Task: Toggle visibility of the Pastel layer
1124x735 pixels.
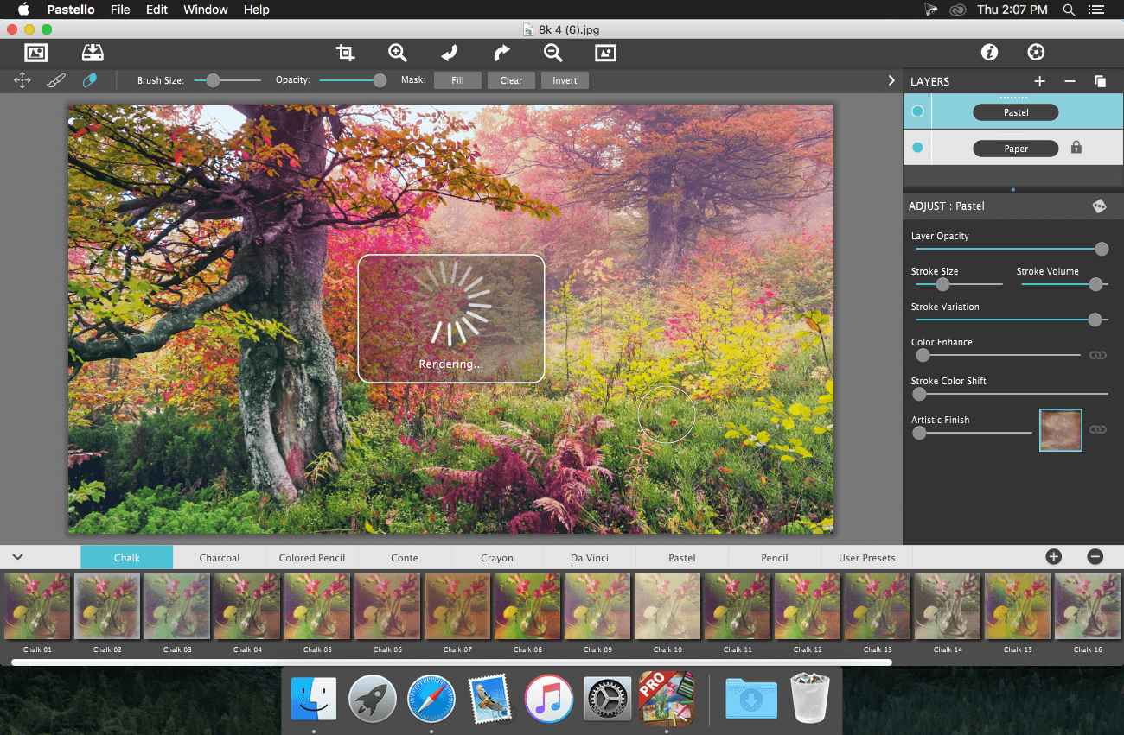Action: 918,111
